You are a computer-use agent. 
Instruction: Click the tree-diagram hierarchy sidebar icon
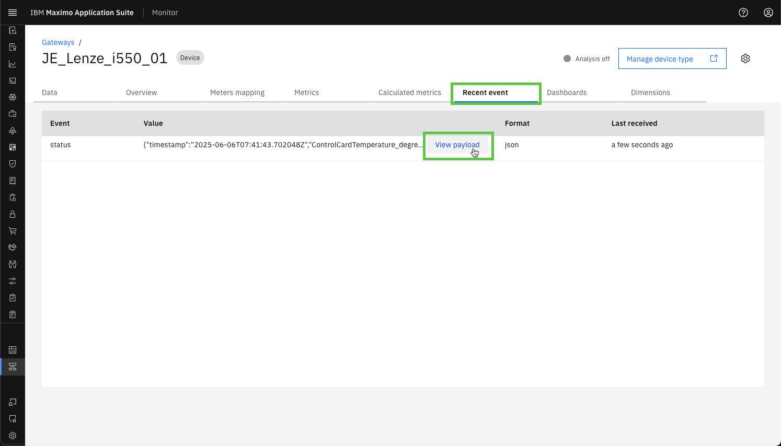click(x=13, y=131)
